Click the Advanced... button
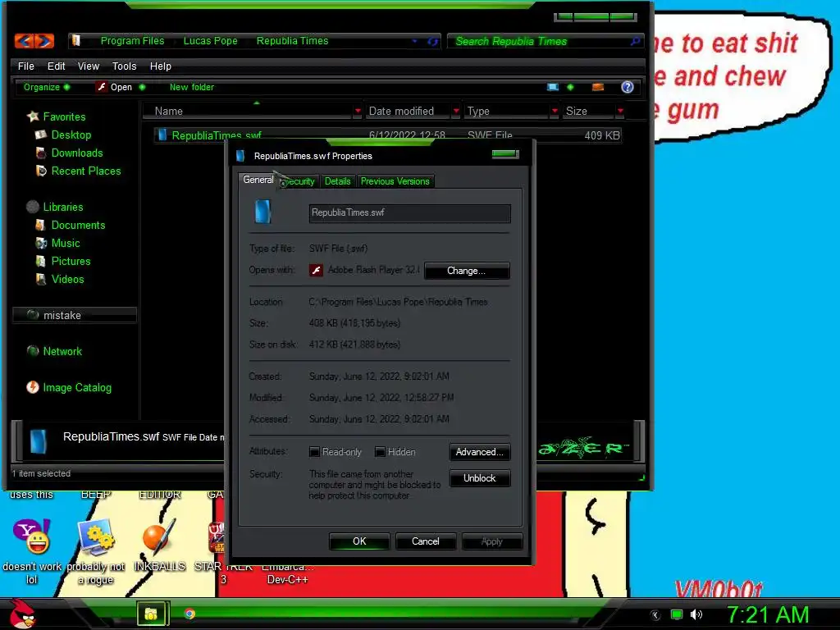The height and width of the screenshot is (630, 840). point(479,452)
